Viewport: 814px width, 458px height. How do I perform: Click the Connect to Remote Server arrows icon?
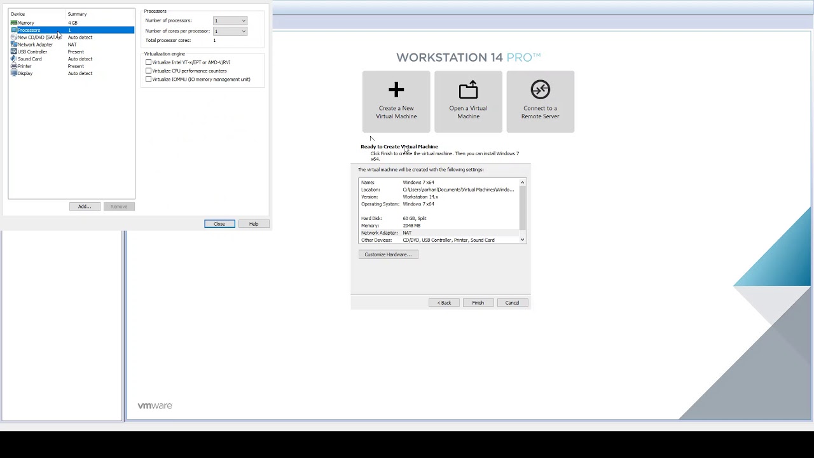click(541, 89)
